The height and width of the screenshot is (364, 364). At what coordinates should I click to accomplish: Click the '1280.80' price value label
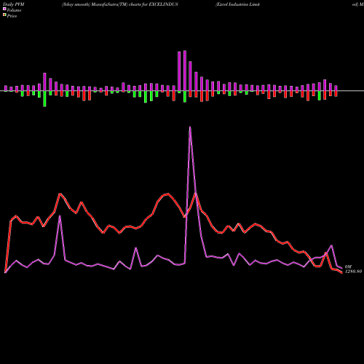pos(354,272)
